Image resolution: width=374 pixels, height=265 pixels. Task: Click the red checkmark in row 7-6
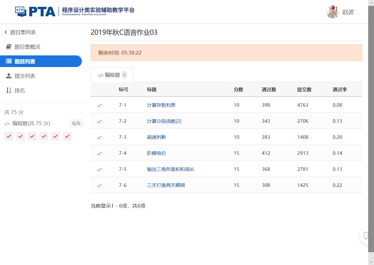point(99,185)
